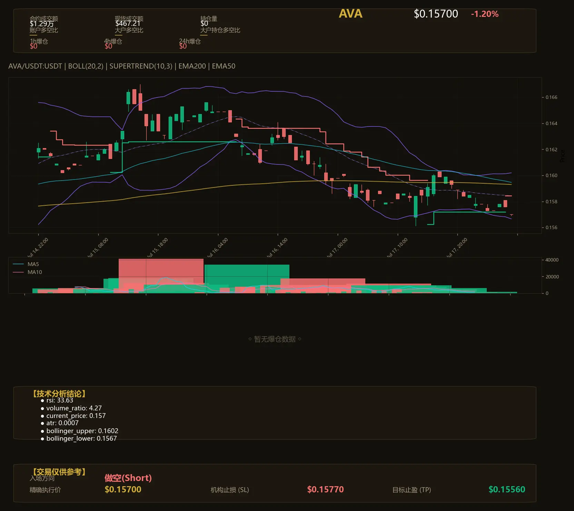Click the 做空(Short) entry direction
Screen dimensions: 574x511
point(128,478)
